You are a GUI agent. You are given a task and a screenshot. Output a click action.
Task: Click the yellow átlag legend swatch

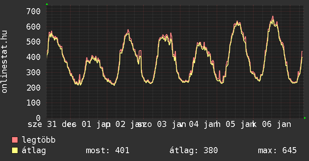(x=15, y=151)
